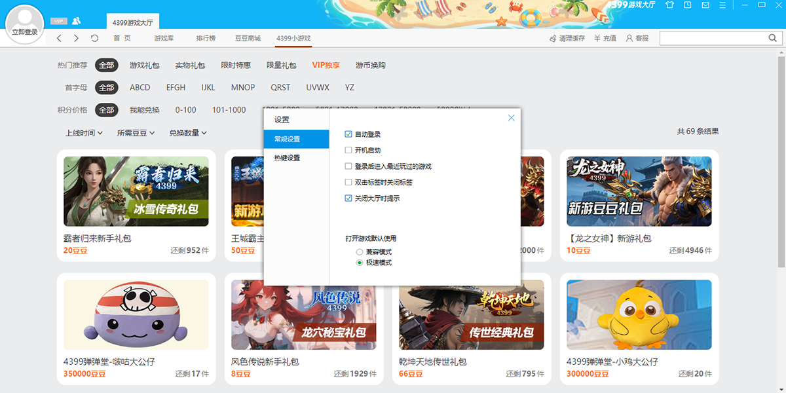Click the search magnifier icon

(x=772, y=39)
